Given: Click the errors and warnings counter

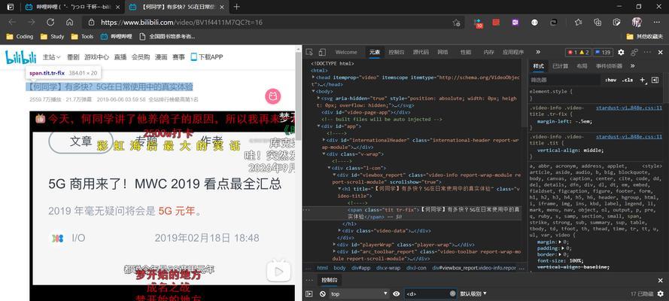Looking at the screenshot, I should (x=578, y=53).
